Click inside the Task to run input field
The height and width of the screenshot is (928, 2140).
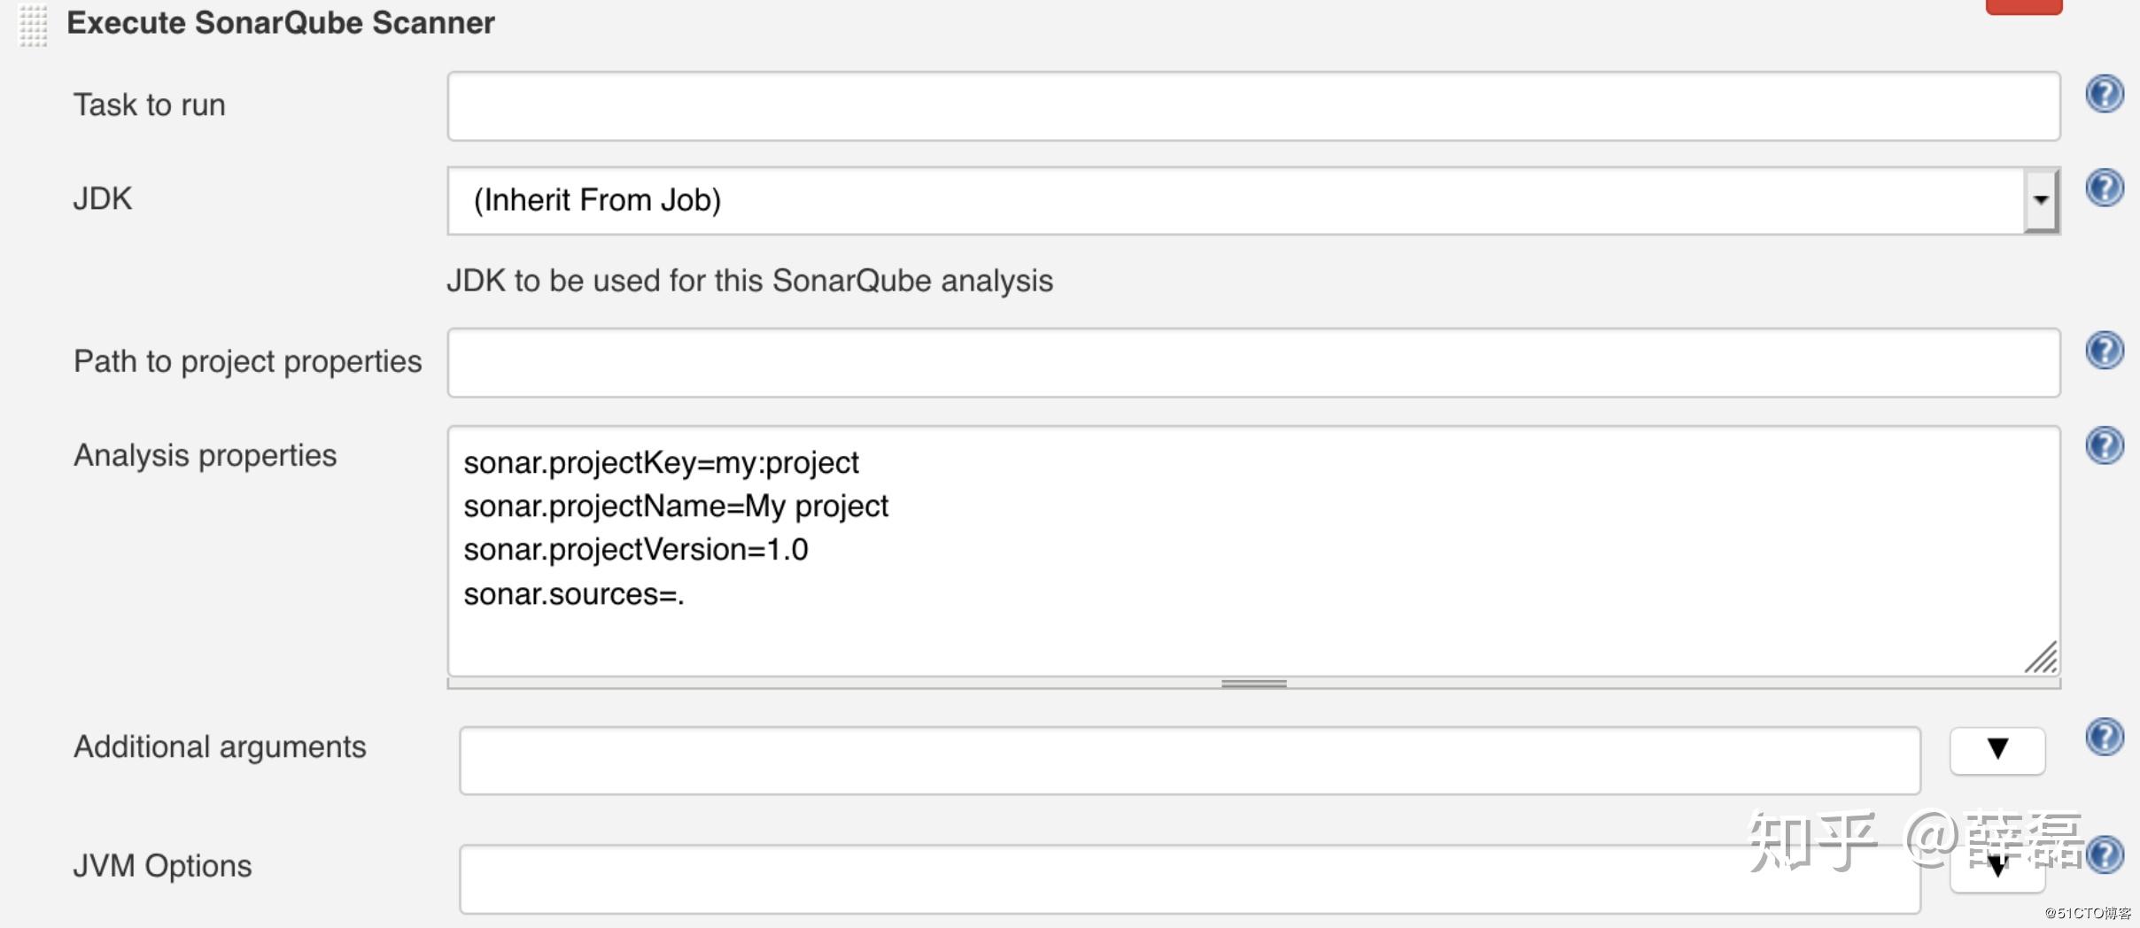tap(1253, 105)
